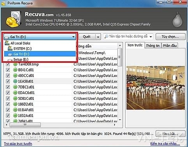The width and height of the screenshot is (188, 147).
Task: Click the green status icon beside 8E41Cd01
Action: 15,70
